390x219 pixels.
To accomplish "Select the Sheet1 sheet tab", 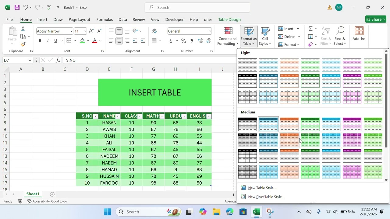I will pyautogui.click(x=33, y=194).
